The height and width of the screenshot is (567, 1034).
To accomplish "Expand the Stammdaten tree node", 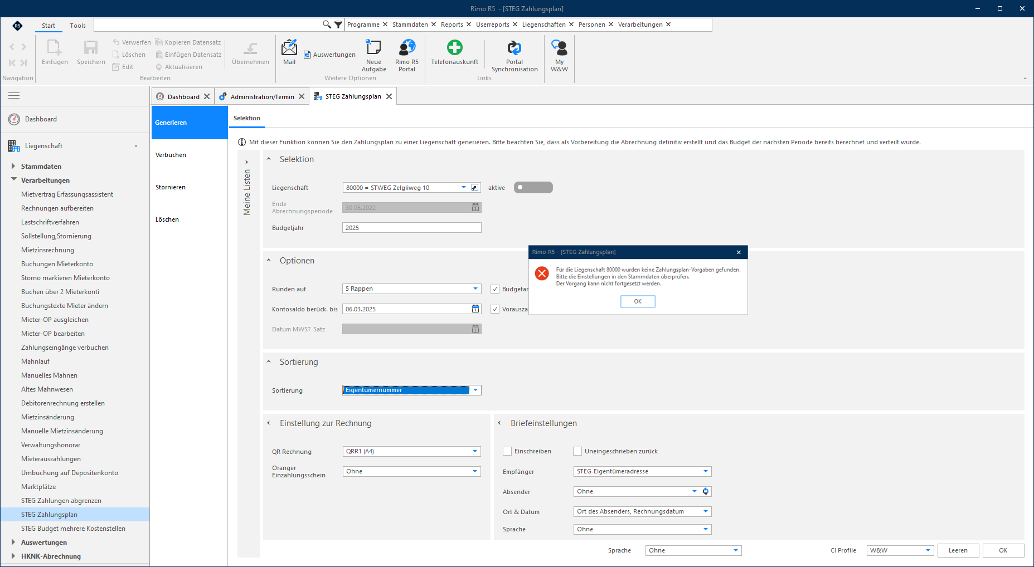I will pyautogui.click(x=13, y=166).
